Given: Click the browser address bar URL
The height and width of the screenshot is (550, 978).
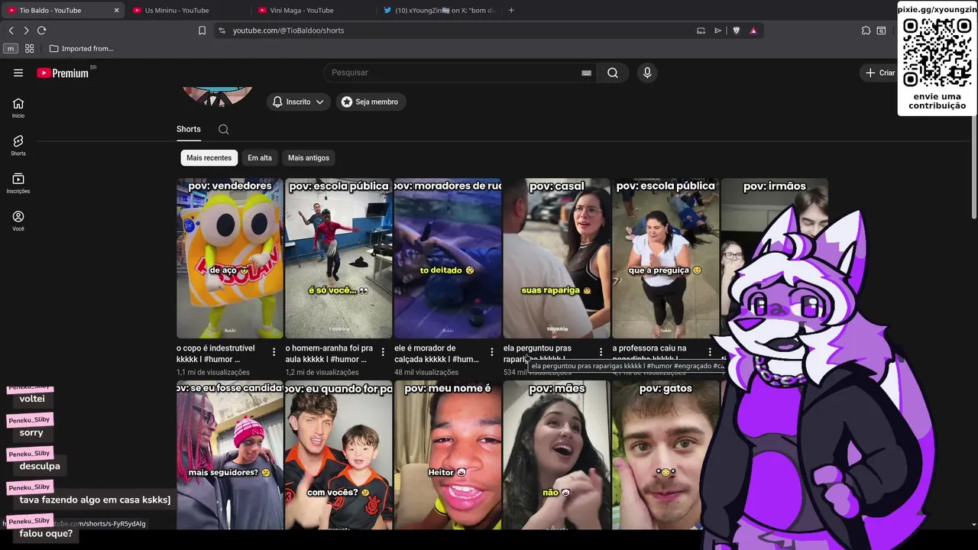Looking at the screenshot, I should pyautogui.click(x=288, y=31).
